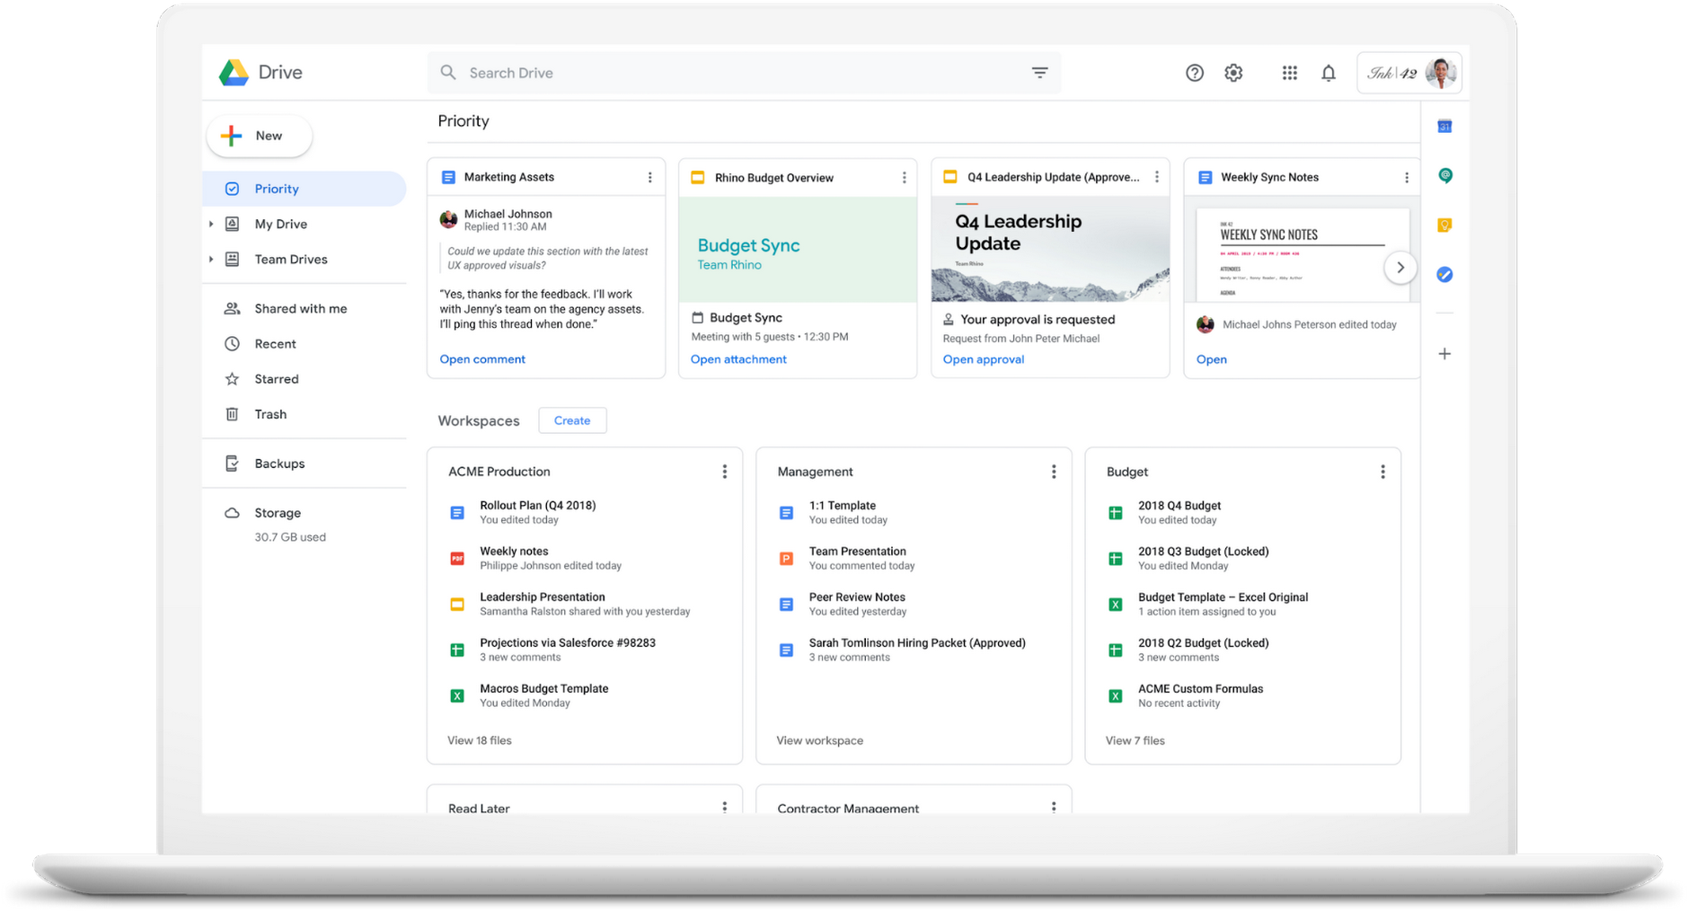Open Tasks in the side panel
1687x911 pixels.
tap(1444, 275)
